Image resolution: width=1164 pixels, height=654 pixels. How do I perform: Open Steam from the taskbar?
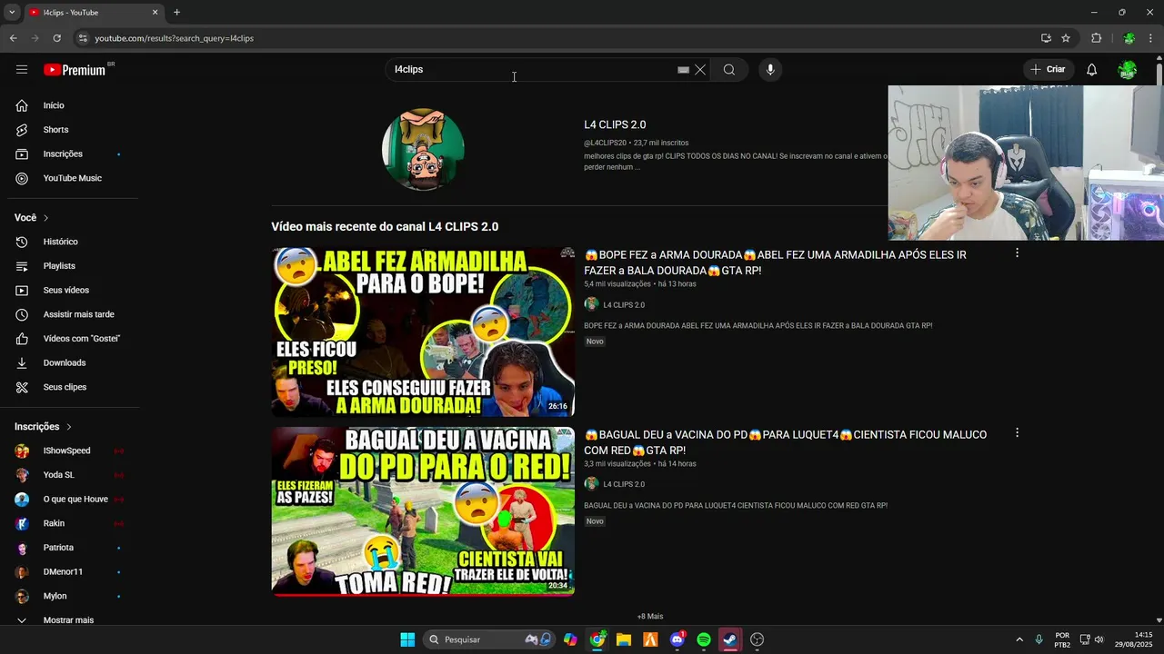730,639
